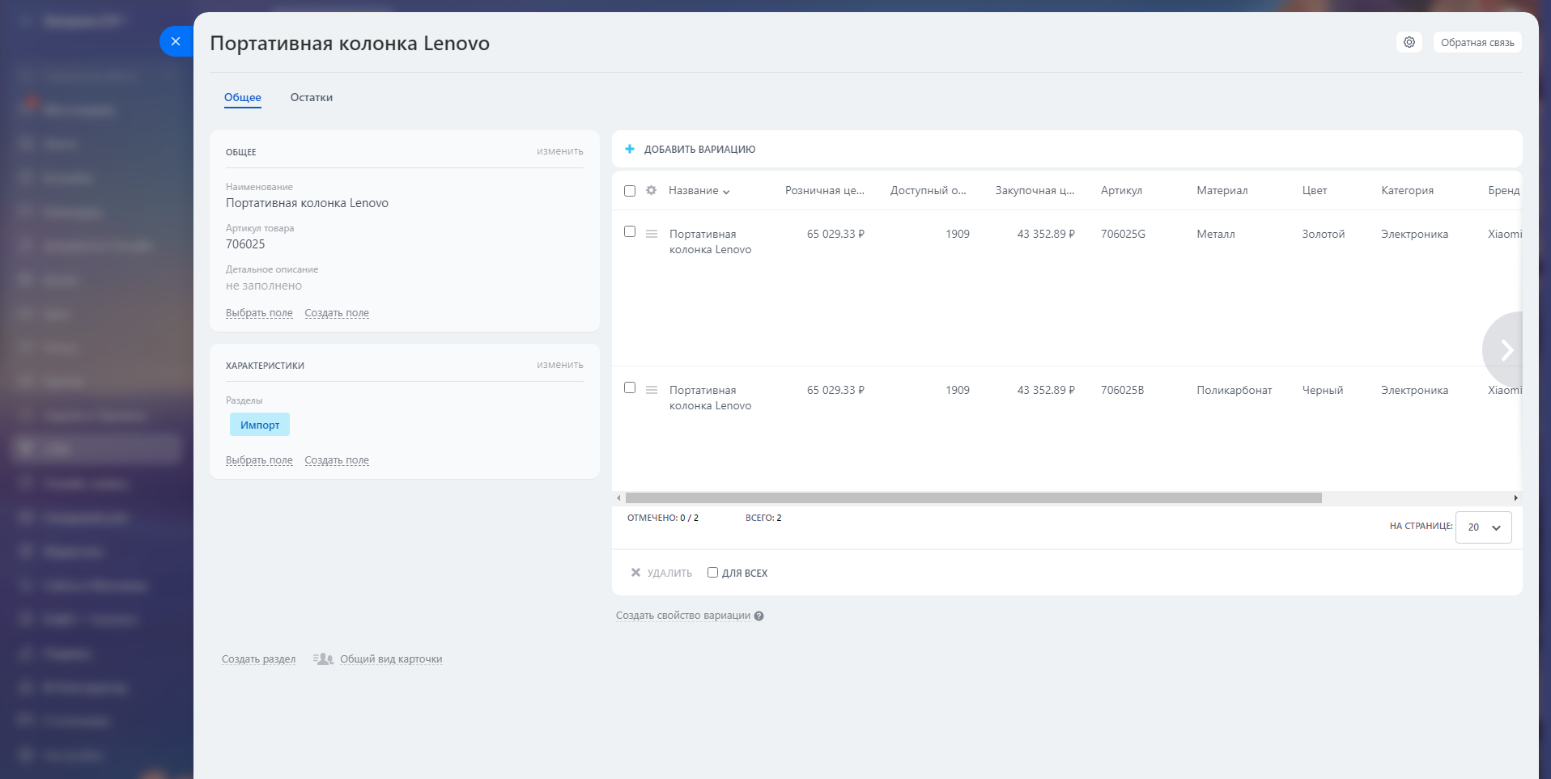Toggle the select-all checkbox in table header
This screenshot has width=1551, height=779.
pos(630,191)
